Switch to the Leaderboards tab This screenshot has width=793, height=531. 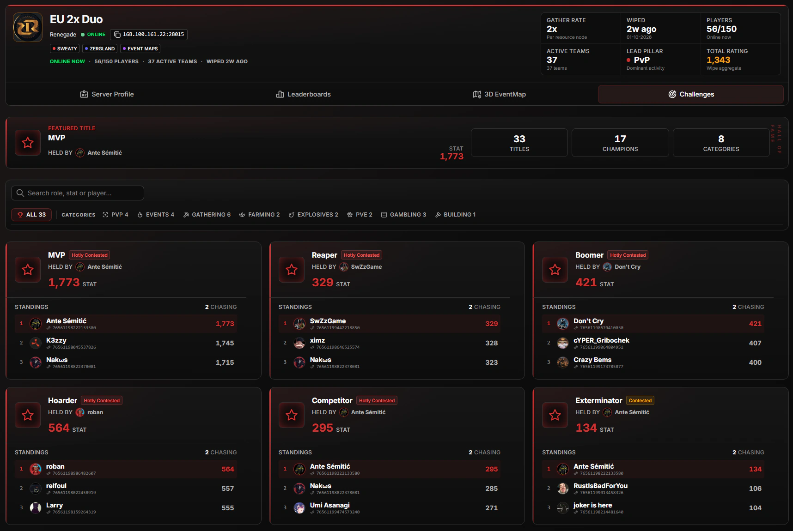tap(303, 94)
